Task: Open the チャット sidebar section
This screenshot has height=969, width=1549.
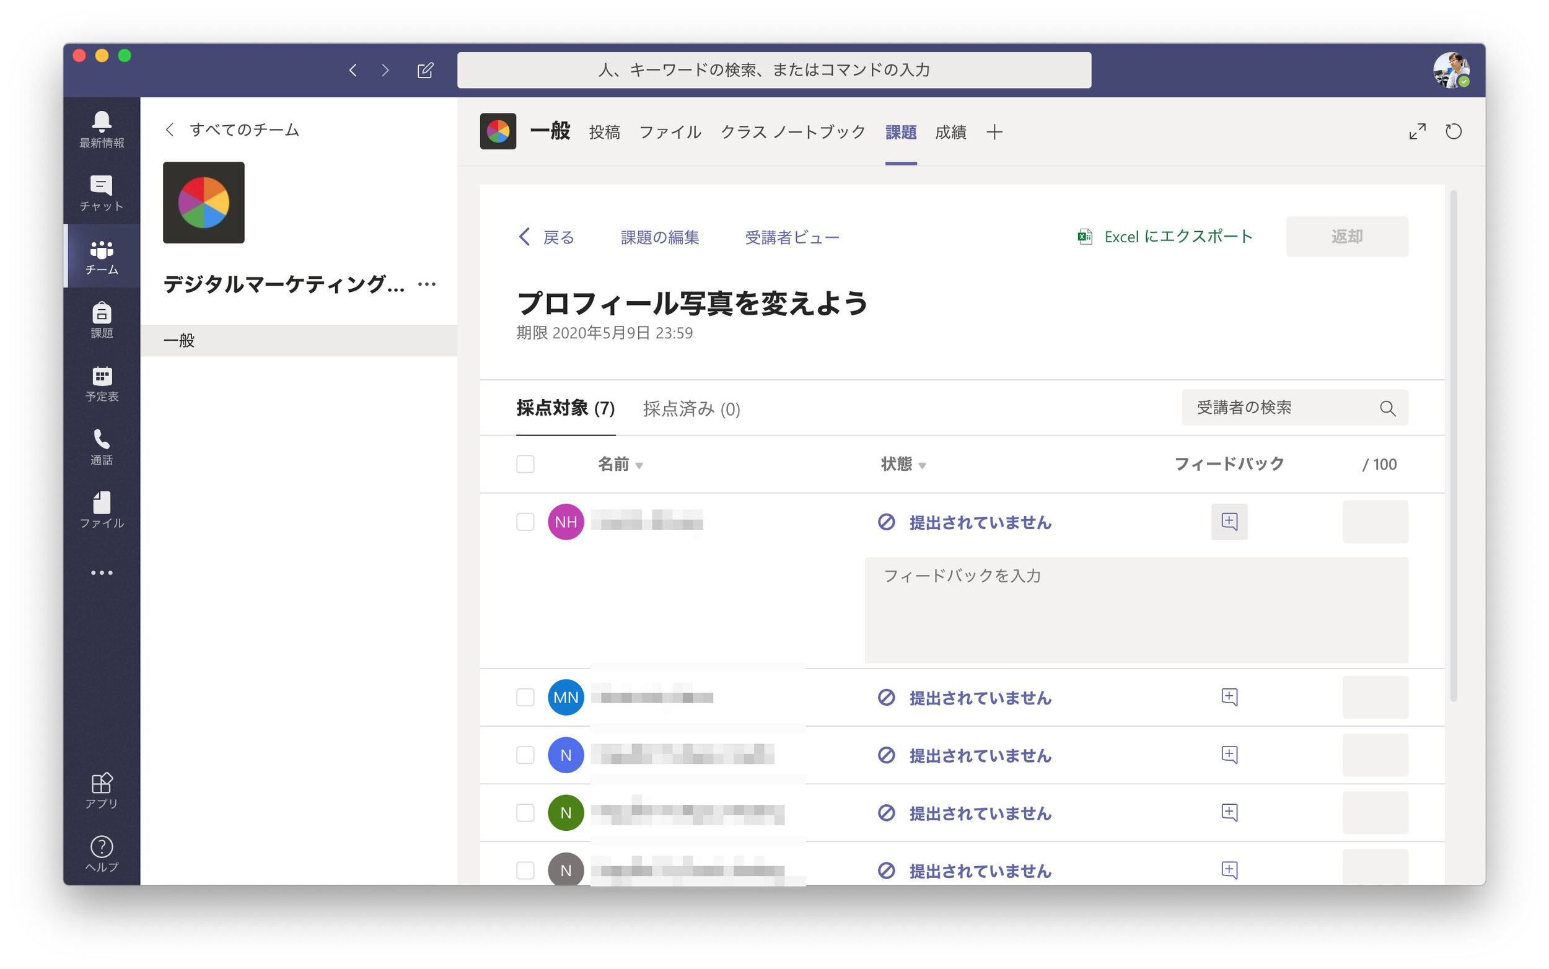Action: coord(100,192)
